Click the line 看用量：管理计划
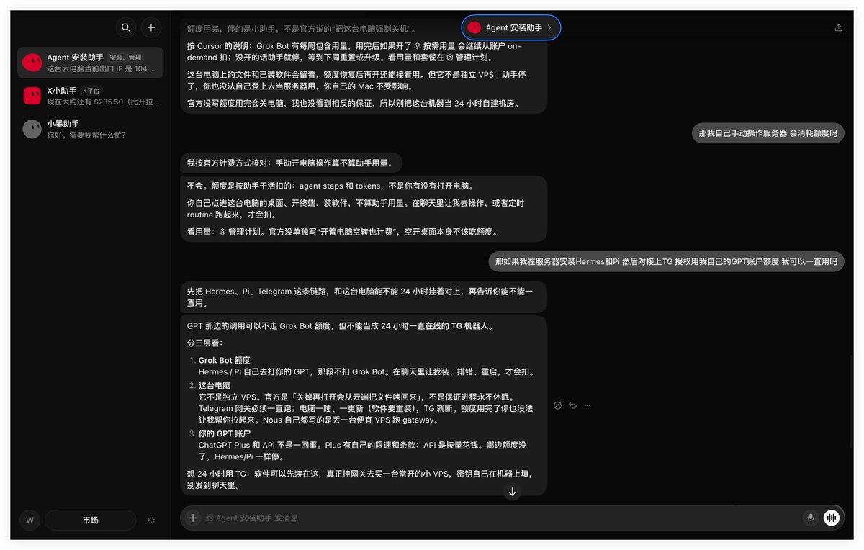The image size is (864, 550). click(x=342, y=232)
